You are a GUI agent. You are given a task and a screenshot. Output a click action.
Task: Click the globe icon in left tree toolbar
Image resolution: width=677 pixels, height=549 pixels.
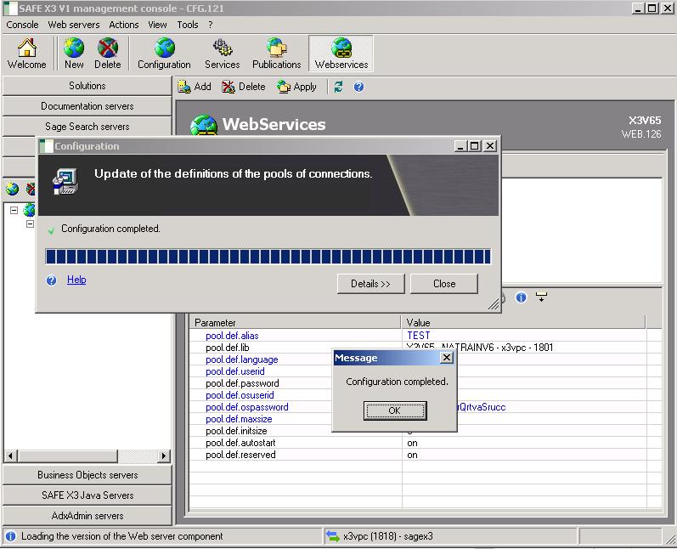pyautogui.click(x=12, y=189)
